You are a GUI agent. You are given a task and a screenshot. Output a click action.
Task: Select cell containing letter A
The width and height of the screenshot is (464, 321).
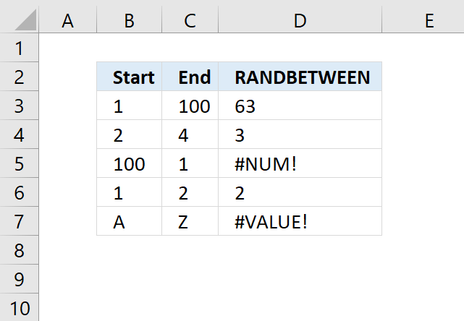point(130,221)
